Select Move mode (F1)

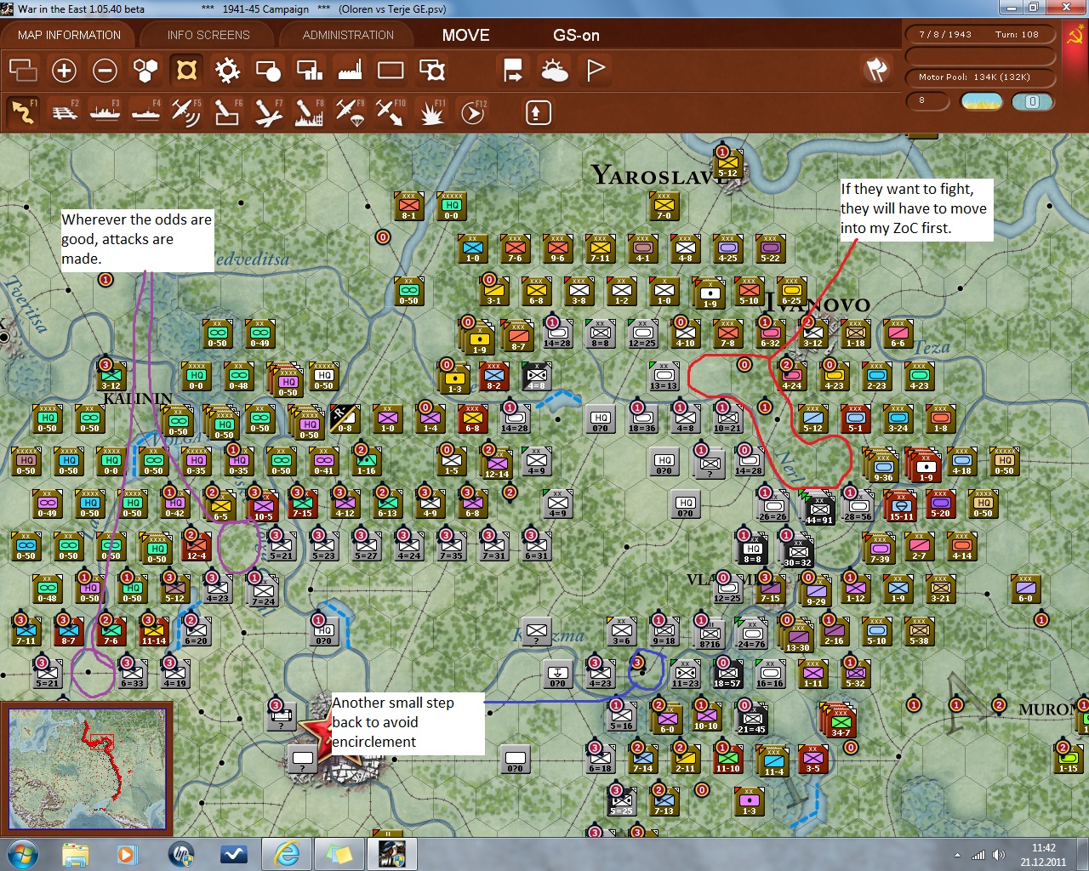(x=23, y=111)
